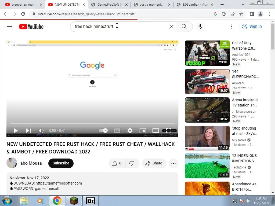This screenshot has width=275, height=206.
Task: Launch Windows Media Player from taskbar
Action: click(40, 201)
